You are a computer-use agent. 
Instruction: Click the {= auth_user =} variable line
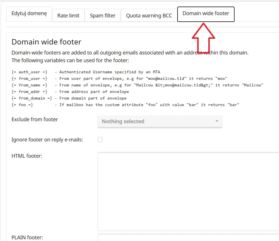[86, 72]
